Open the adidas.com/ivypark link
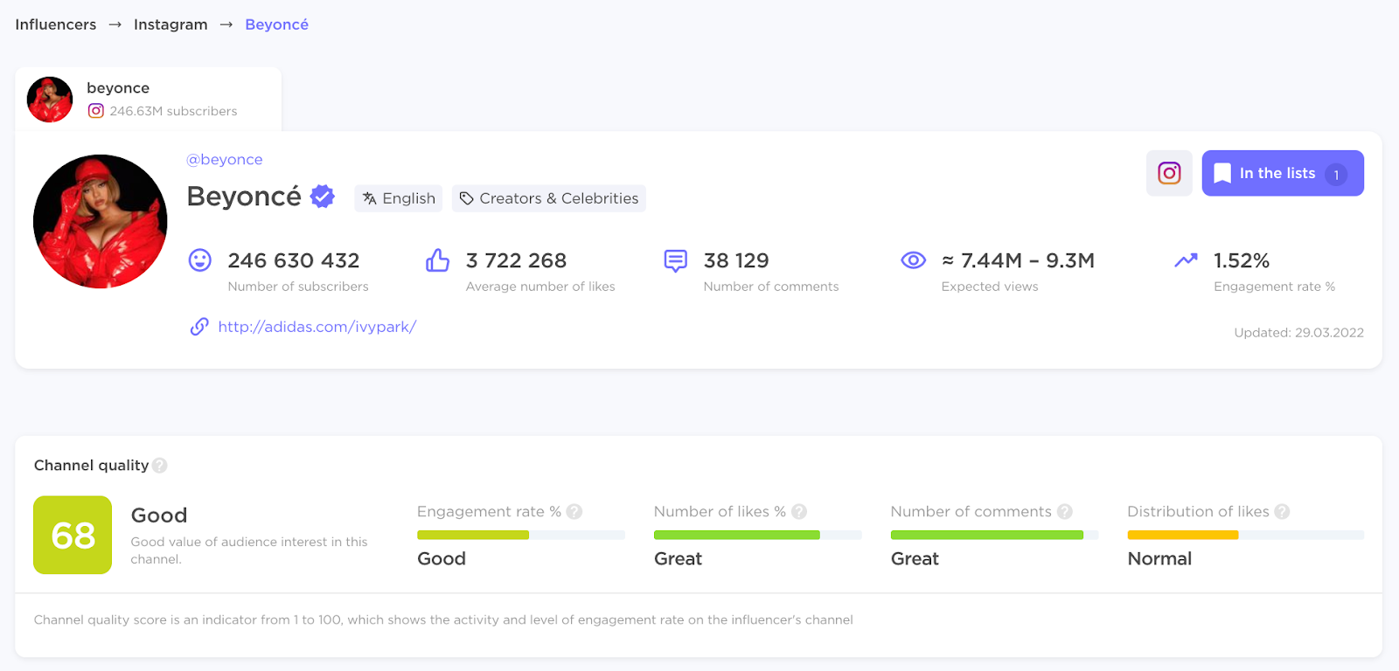The width and height of the screenshot is (1399, 671). [317, 327]
